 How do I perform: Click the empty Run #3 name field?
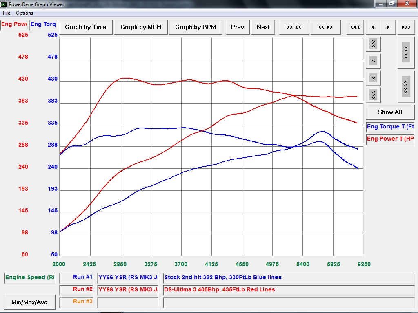coord(128,302)
